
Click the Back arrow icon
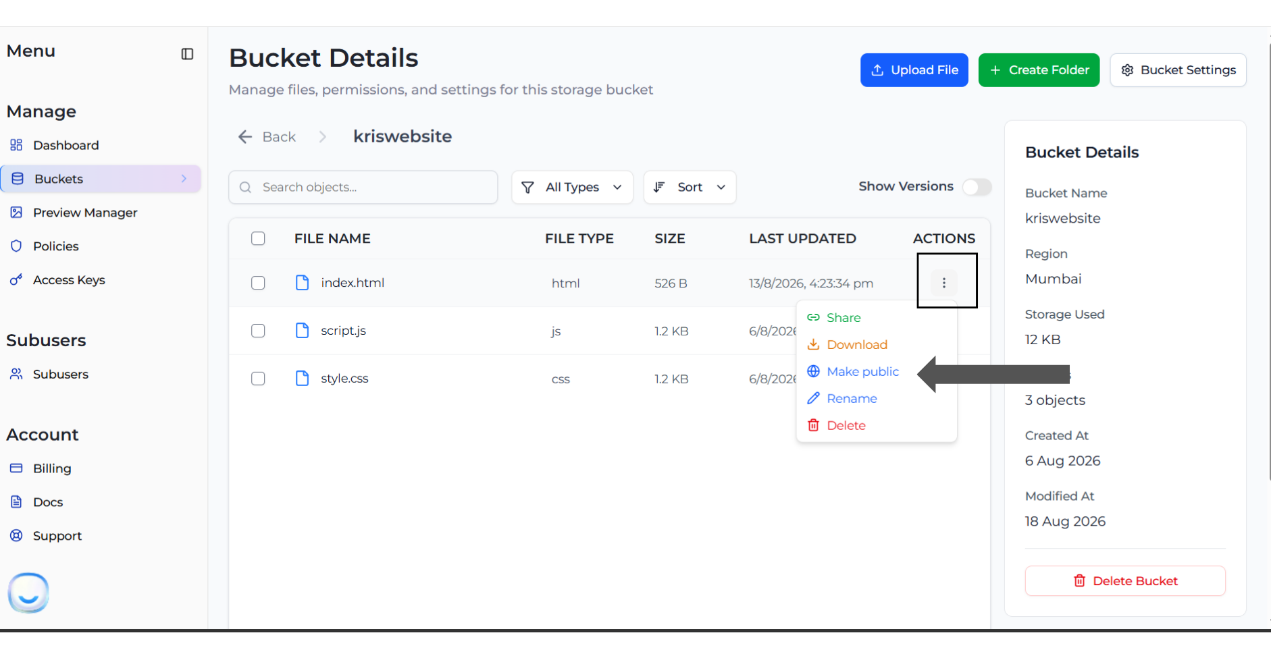pos(245,137)
